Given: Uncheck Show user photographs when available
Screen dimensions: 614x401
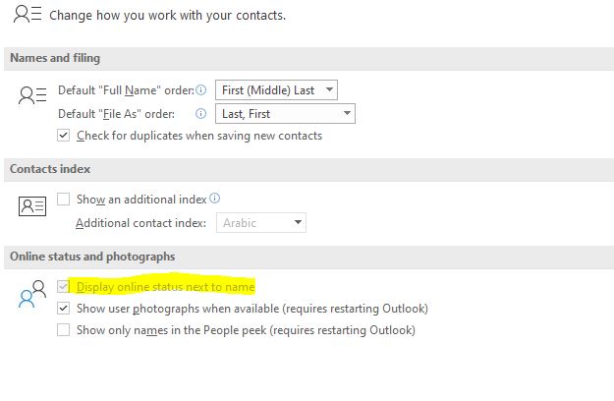Looking at the screenshot, I should tap(65, 309).
